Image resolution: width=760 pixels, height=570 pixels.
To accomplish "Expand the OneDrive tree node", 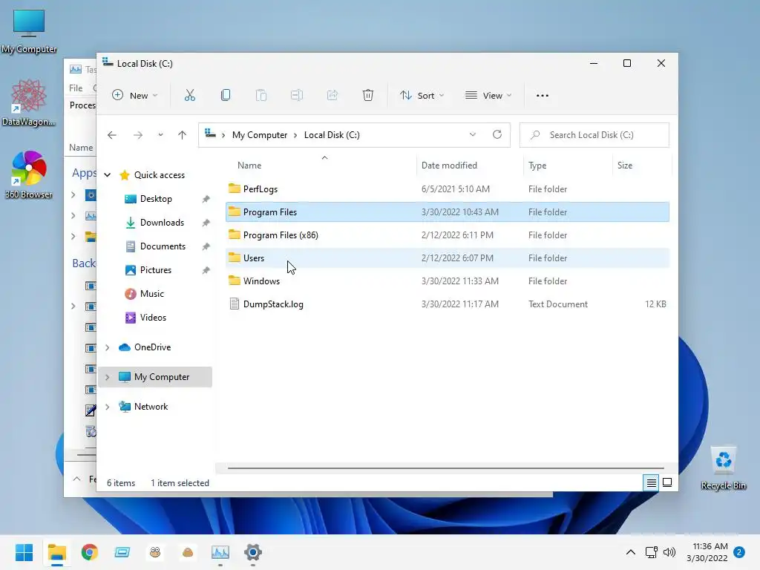I will (x=108, y=347).
